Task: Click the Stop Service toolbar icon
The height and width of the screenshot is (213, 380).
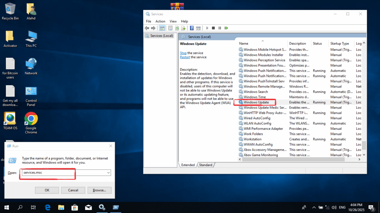Action: (213, 28)
